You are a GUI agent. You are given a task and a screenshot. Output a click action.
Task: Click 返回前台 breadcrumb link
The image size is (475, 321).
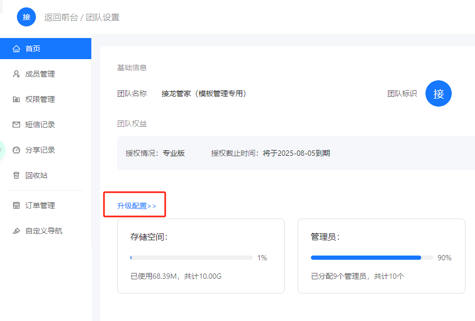(x=61, y=17)
